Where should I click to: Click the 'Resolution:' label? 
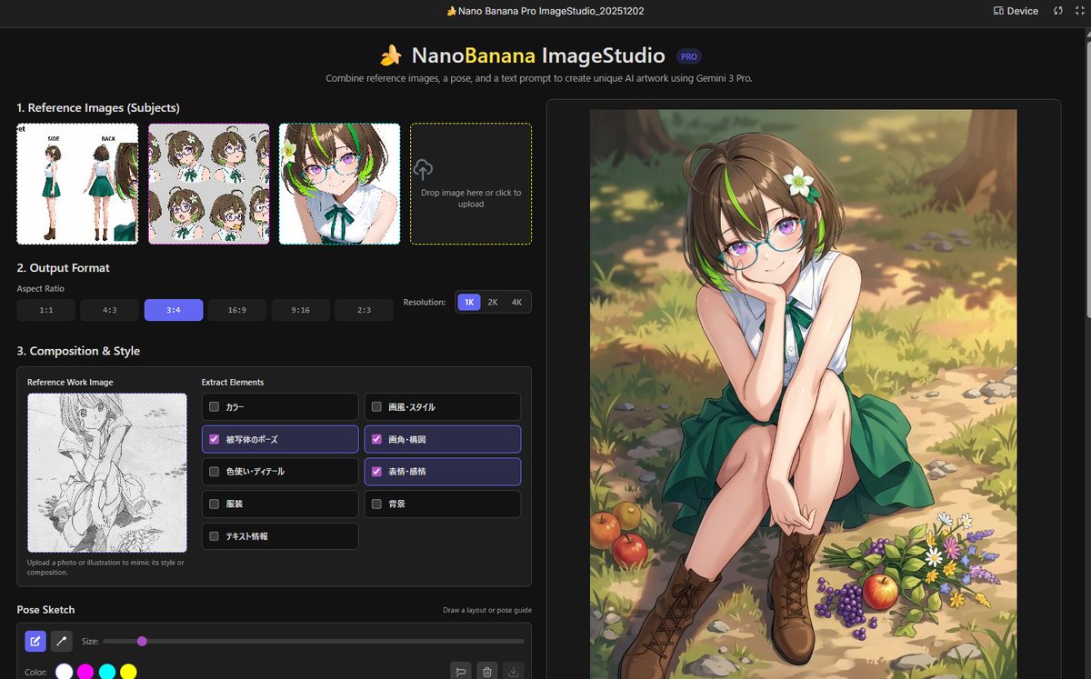point(425,302)
